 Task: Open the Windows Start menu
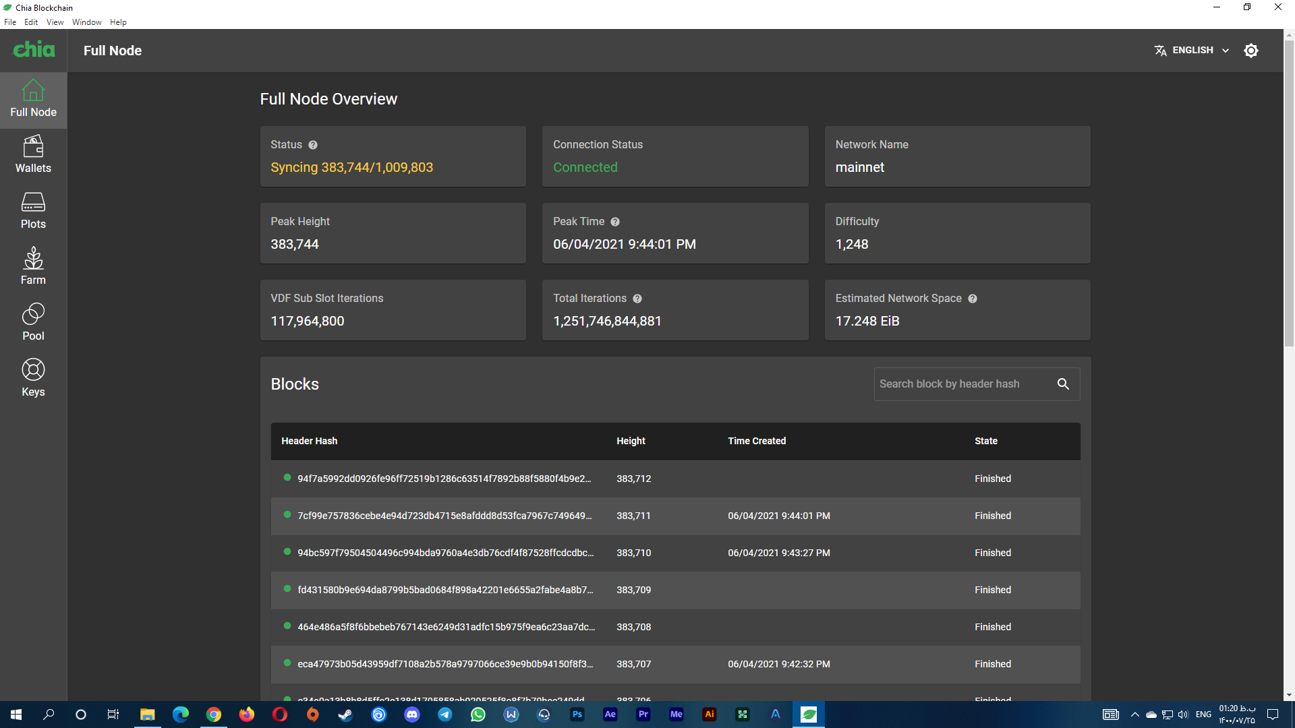click(x=16, y=715)
